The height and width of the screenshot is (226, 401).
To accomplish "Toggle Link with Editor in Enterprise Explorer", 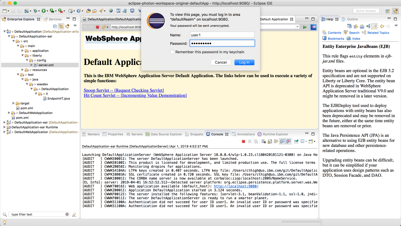I will [x=61, y=26].
